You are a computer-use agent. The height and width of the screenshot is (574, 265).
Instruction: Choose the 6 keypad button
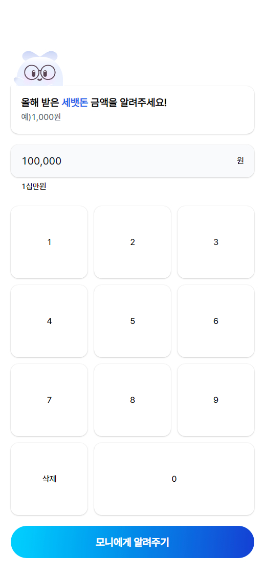point(216,321)
